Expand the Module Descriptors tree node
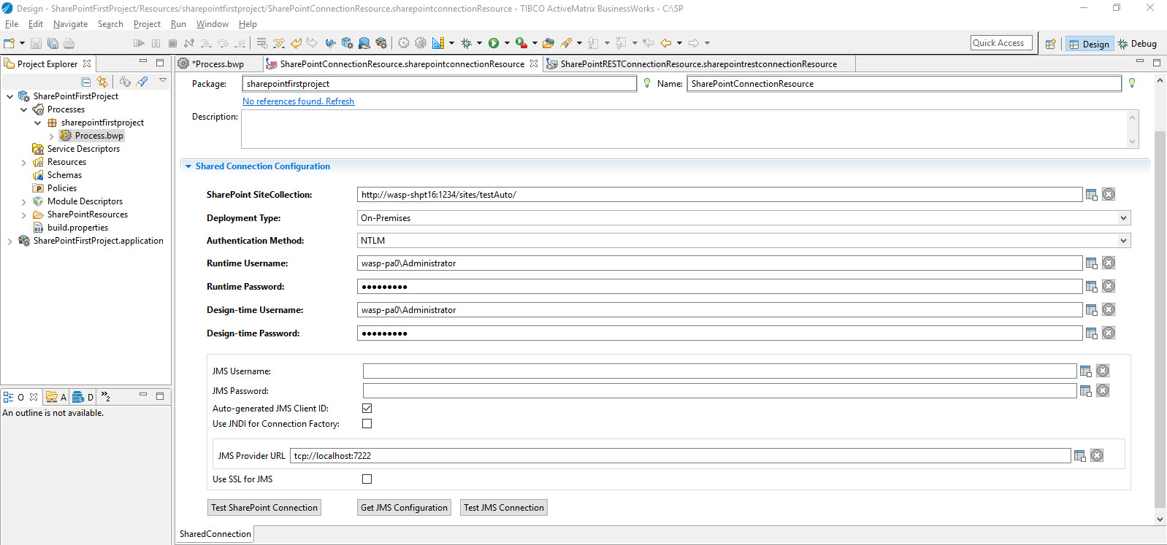Image resolution: width=1167 pixels, height=545 pixels. pos(24,202)
